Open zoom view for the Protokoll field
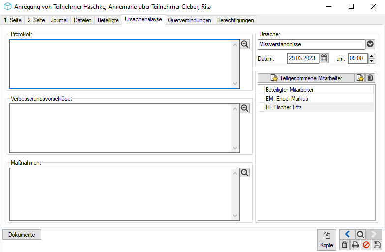 (244, 44)
